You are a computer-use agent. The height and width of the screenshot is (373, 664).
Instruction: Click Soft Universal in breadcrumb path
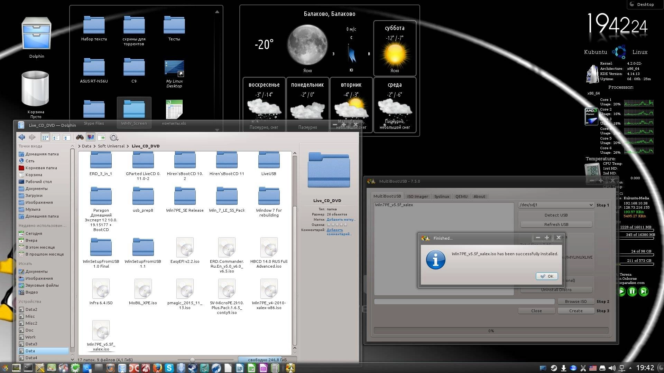coord(111,146)
